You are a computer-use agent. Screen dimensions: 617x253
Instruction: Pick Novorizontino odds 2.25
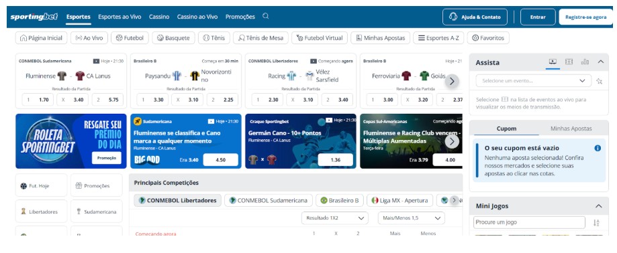pos(222,100)
